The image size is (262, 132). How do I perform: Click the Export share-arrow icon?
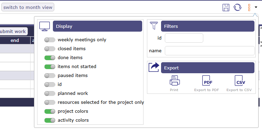pyautogui.click(x=154, y=67)
